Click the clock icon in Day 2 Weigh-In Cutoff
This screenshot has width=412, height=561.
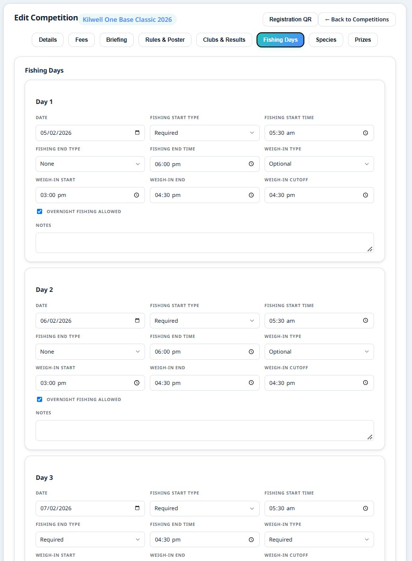click(366, 383)
